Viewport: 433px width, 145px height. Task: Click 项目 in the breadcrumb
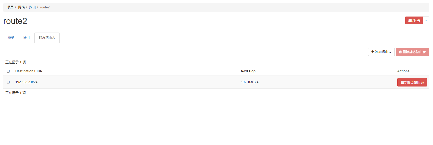click(x=10, y=7)
